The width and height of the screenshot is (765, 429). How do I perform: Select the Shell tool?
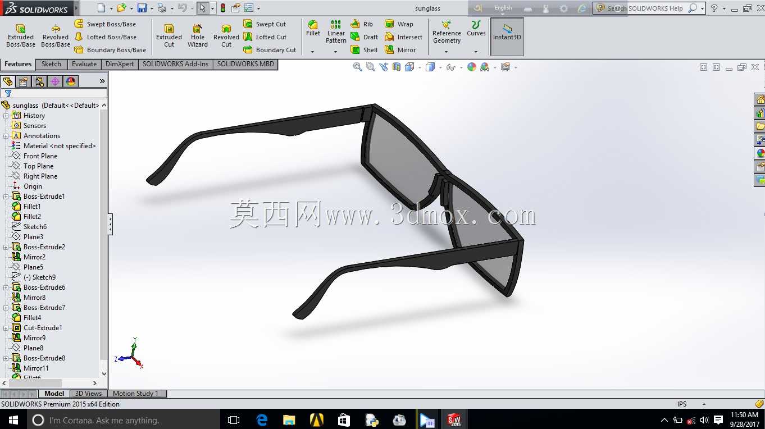tap(364, 50)
